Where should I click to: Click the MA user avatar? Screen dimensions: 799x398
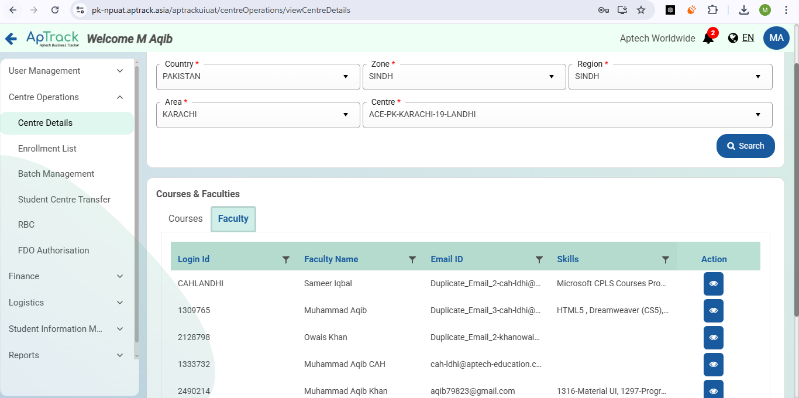point(776,38)
